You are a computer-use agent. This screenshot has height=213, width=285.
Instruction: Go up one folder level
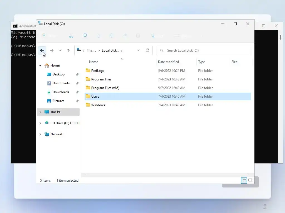(68, 50)
